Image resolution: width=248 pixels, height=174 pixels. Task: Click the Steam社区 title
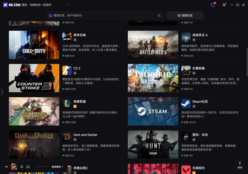(x=200, y=102)
